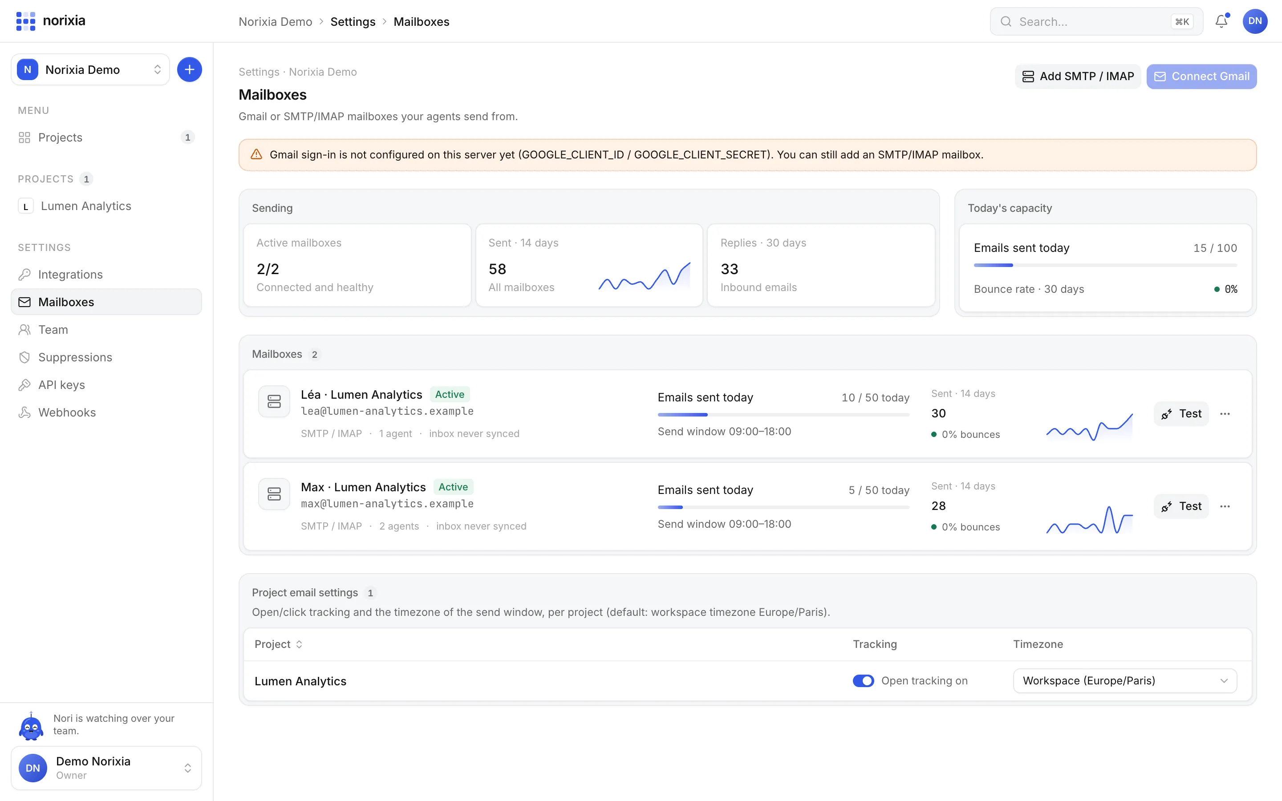Image resolution: width=1282 pixels, height=801 pixels.
Task: Click the blue plus create button
Action: coord(189,69)
